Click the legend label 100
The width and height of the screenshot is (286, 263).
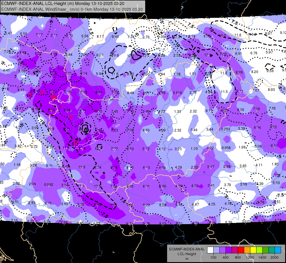tap(213, 257)
